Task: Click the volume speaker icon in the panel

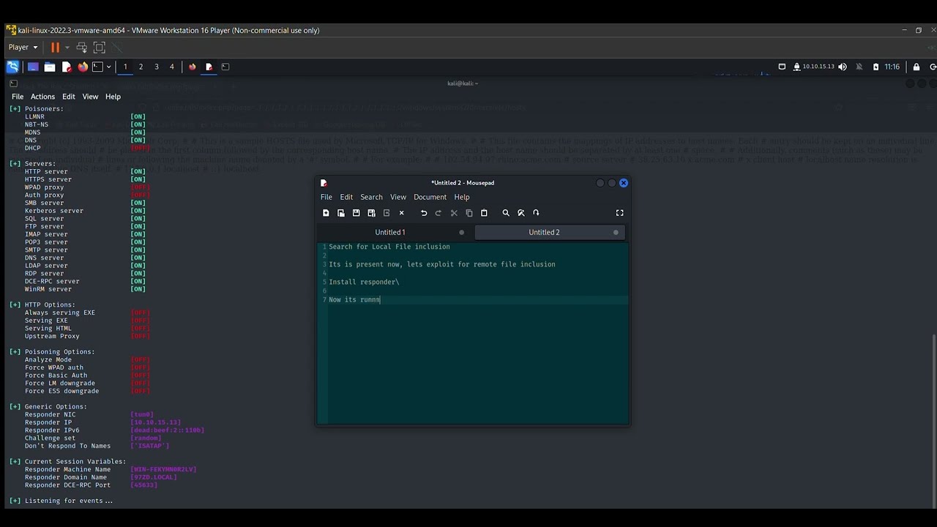Action: pos(843,67)
